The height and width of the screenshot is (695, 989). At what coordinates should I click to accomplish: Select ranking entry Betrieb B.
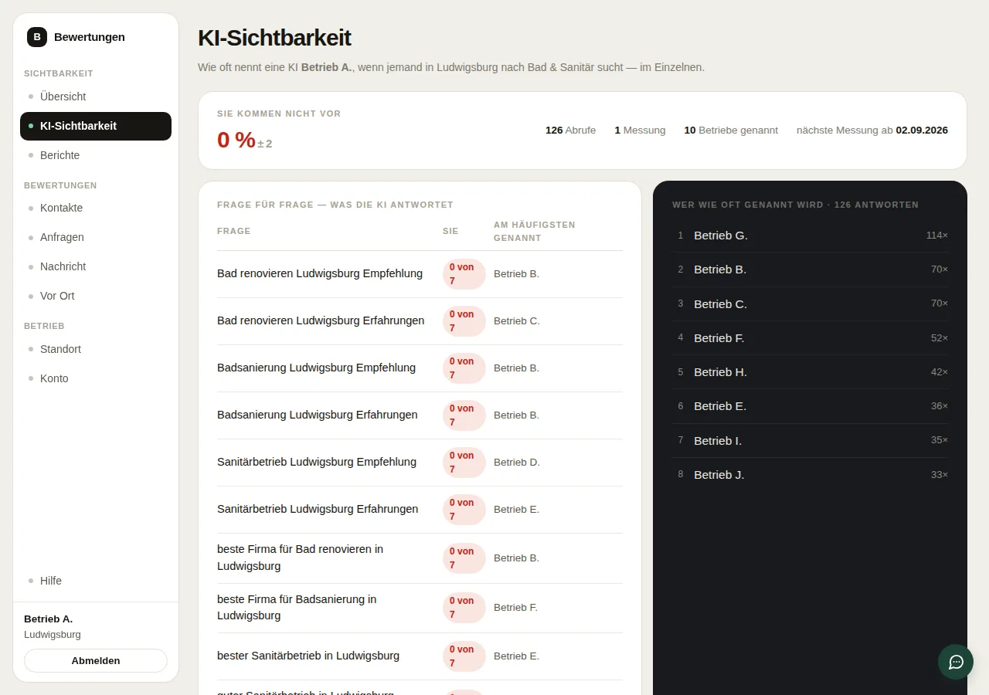[810, 270]
